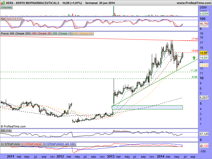Click the red 0,120 SYSTEMFUNGI value tag
Image resolution: width=212 pixels, height=159 pixels.
pyautogui.click(x=205, y=146)
